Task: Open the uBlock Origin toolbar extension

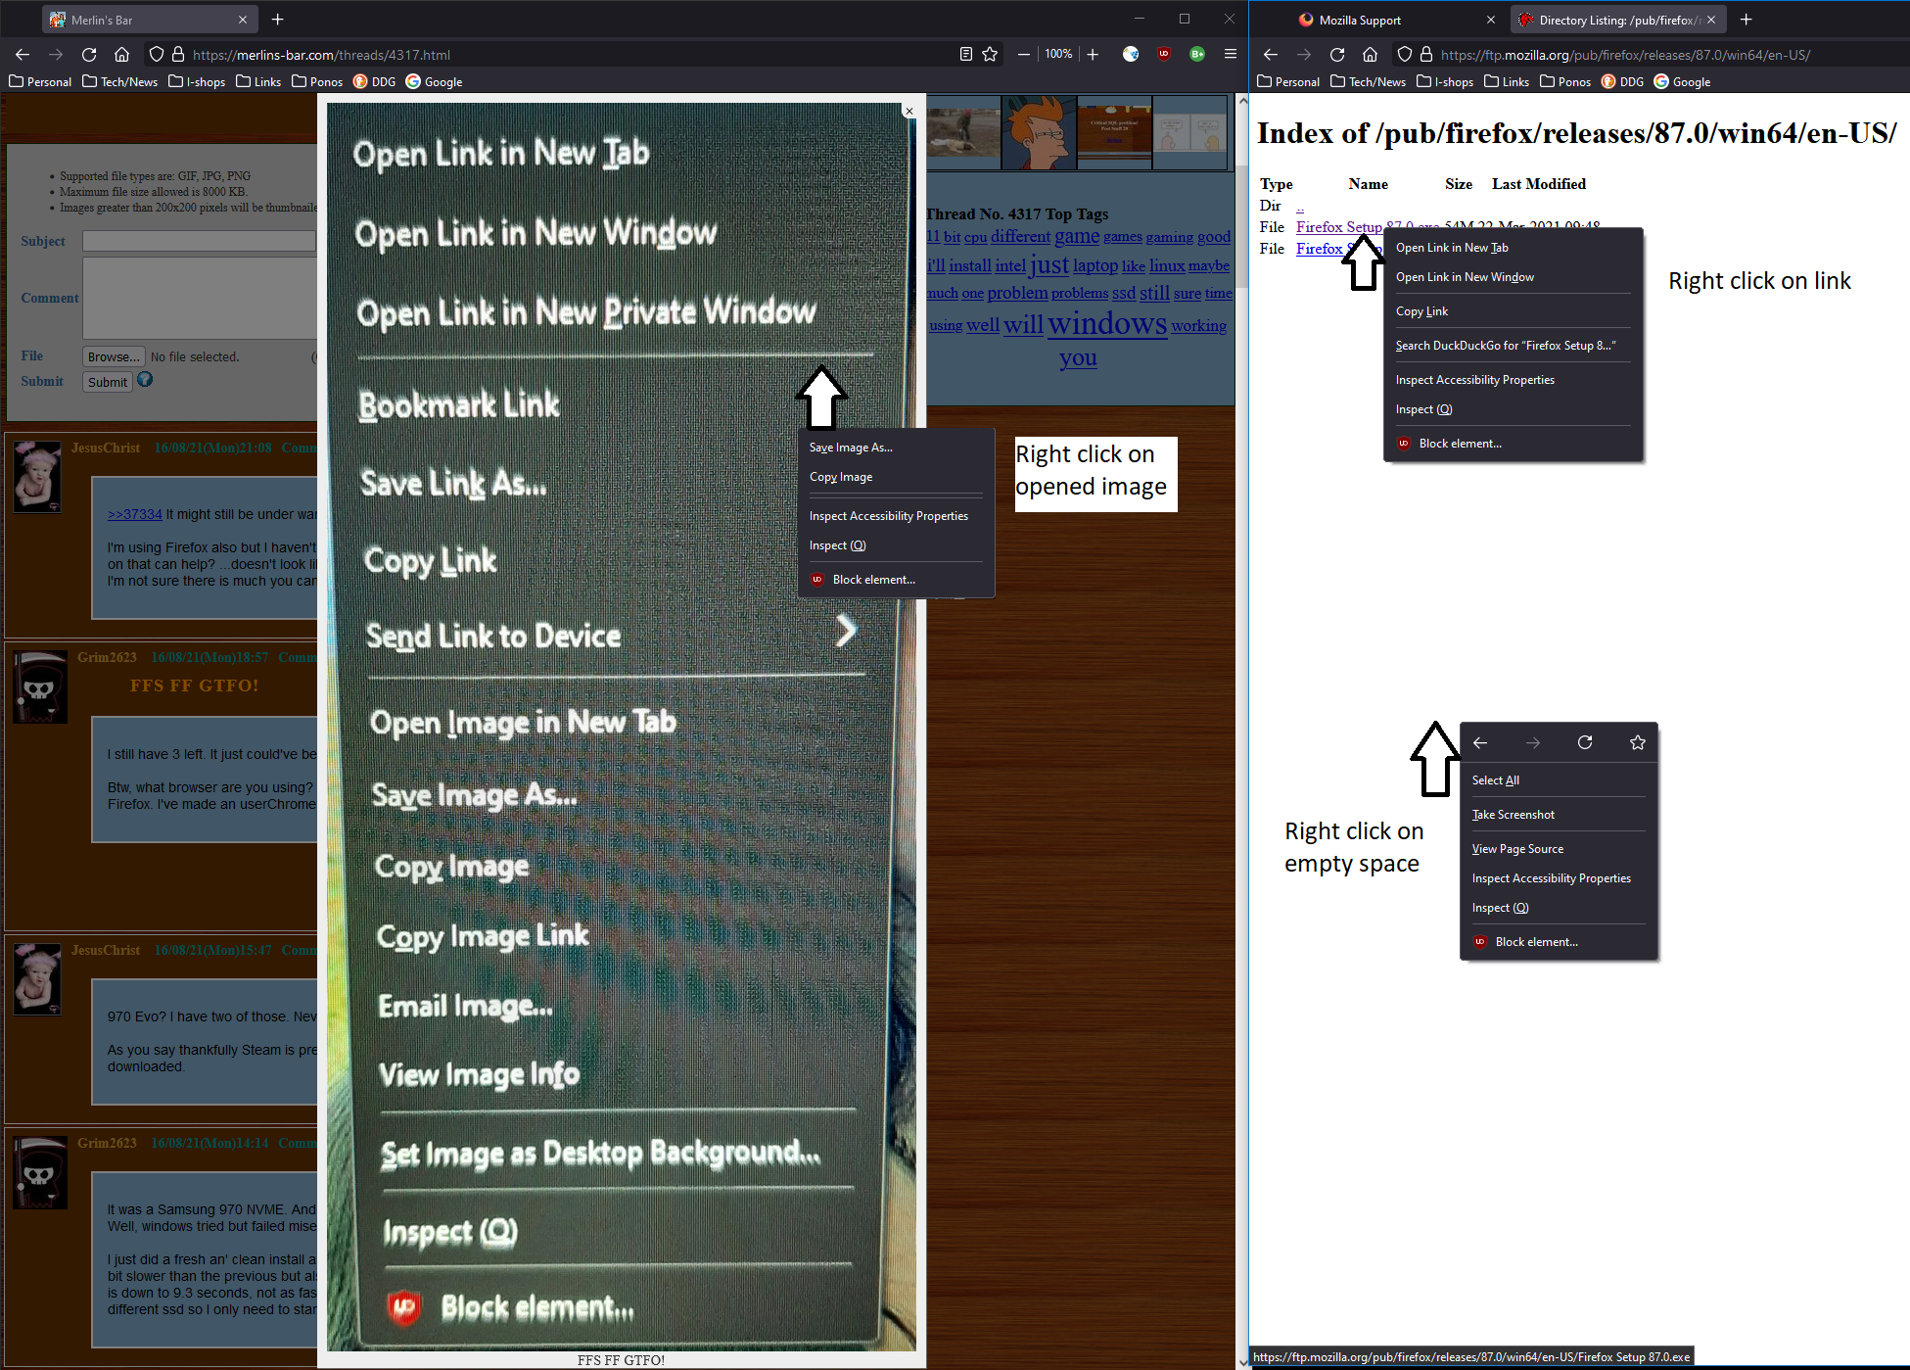Action: click(1164, 55)
